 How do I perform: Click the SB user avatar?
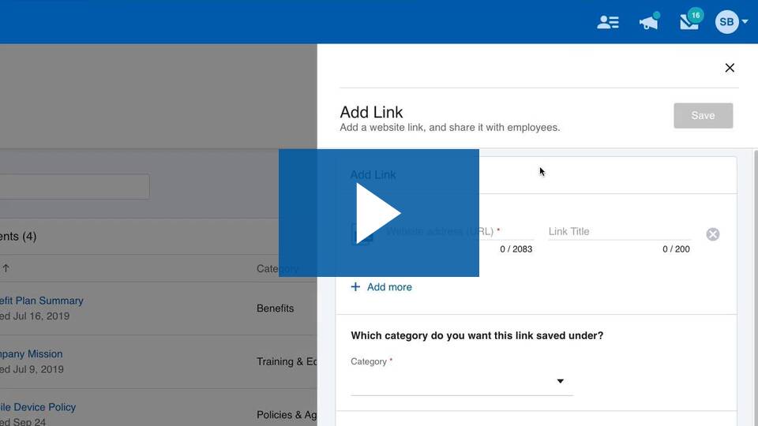point(726,22)
